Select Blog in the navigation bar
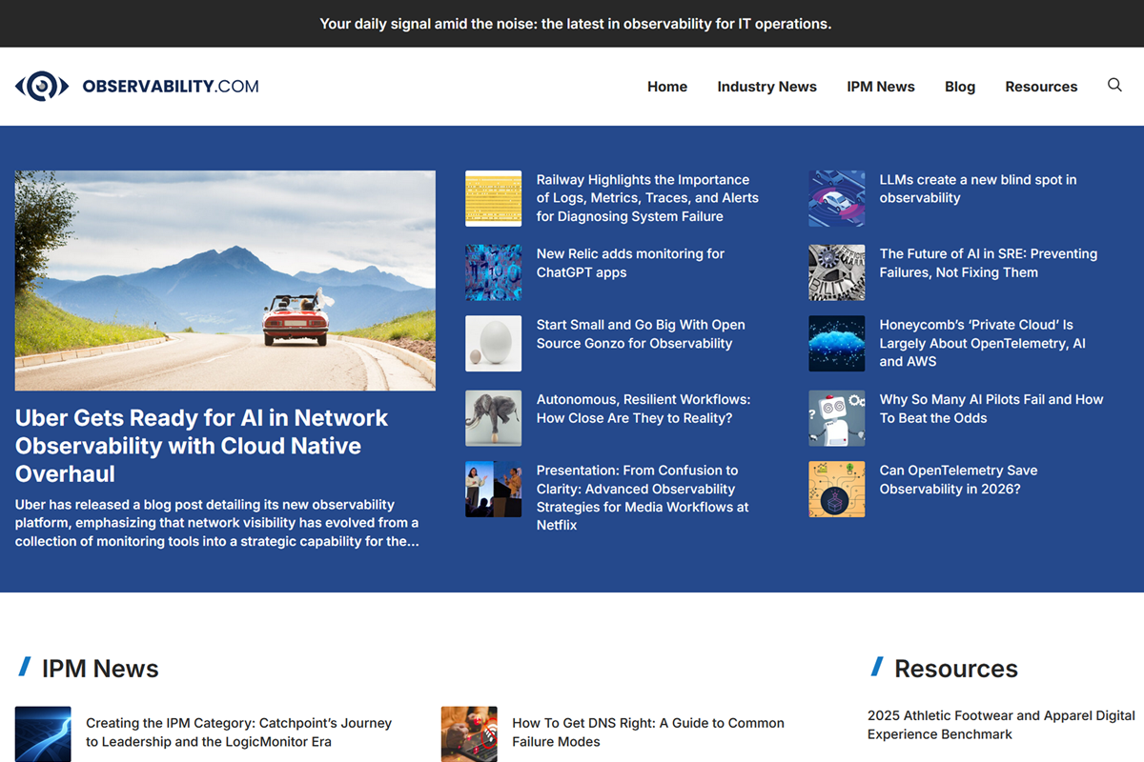 pyautogui.click(x=959, y=87)
